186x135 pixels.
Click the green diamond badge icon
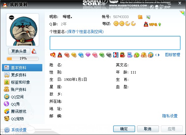(102, 55)
